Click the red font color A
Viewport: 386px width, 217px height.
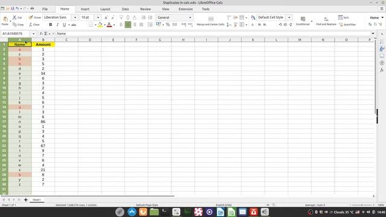(x=109, y=25)
